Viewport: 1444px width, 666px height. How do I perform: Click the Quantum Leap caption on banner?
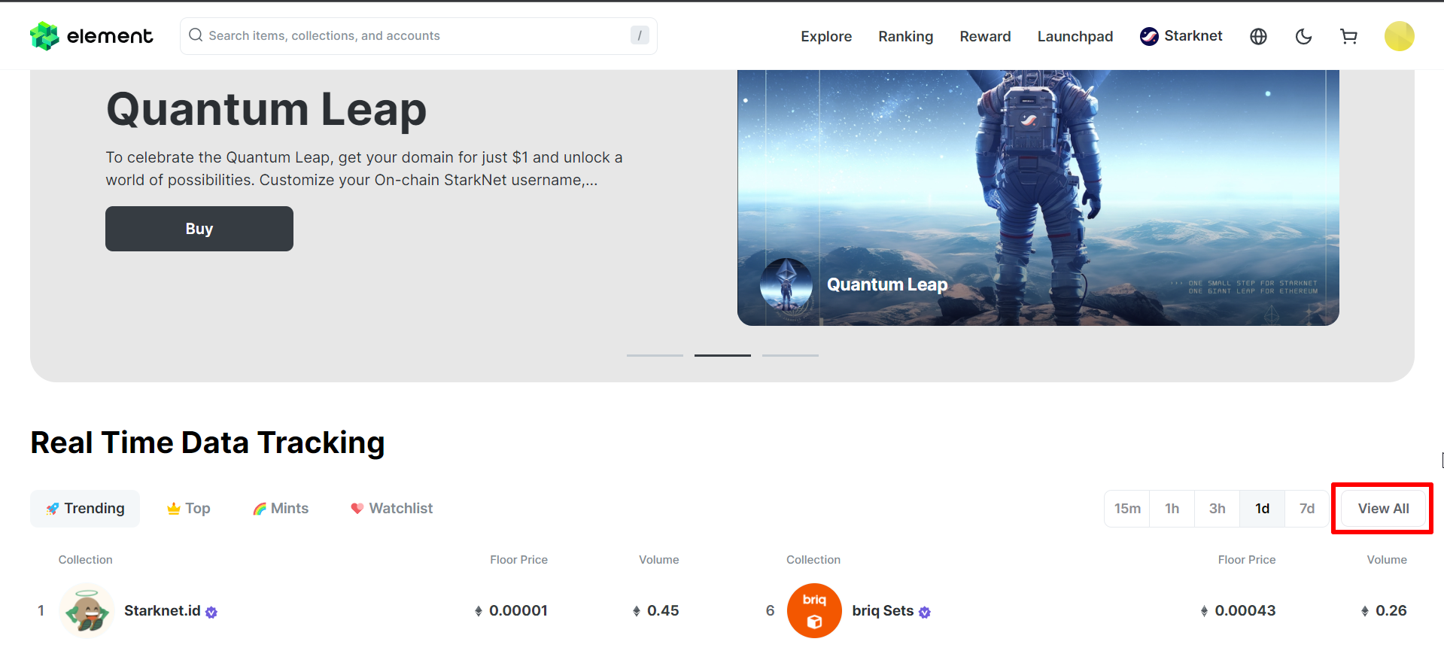click(887, 285)
